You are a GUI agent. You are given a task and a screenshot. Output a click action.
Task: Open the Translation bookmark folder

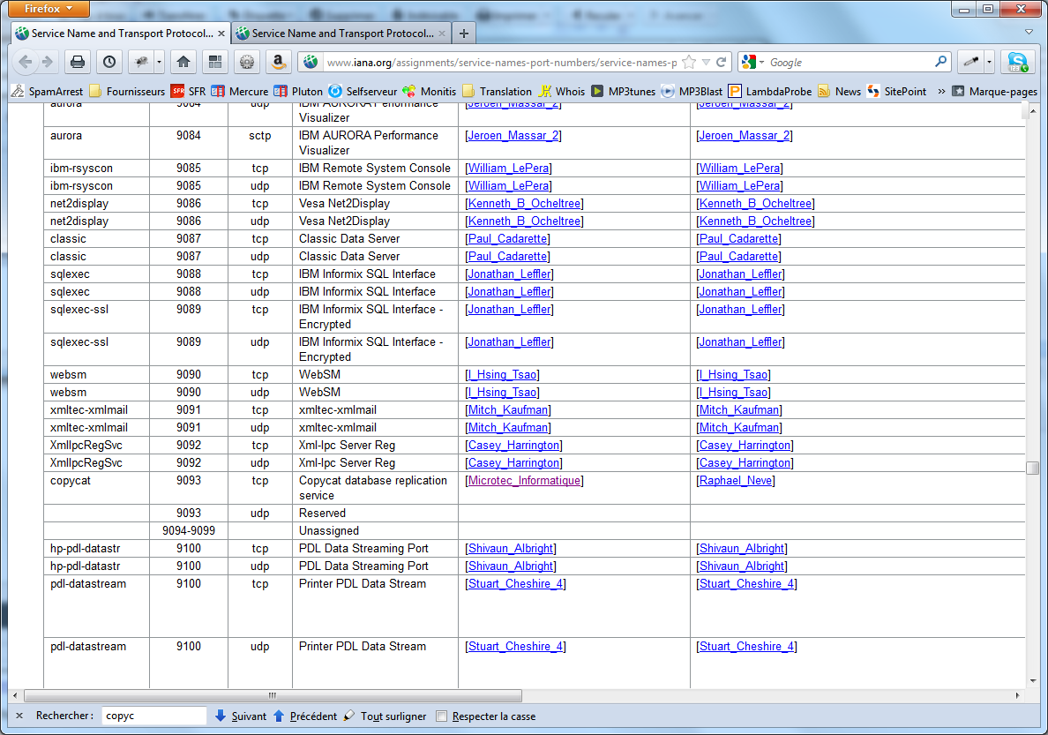pos(497,92)
